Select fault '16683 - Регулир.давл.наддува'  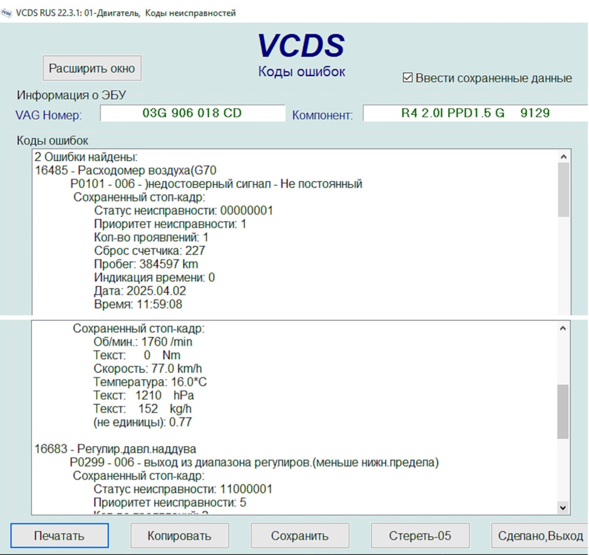[x=115, y=449]
